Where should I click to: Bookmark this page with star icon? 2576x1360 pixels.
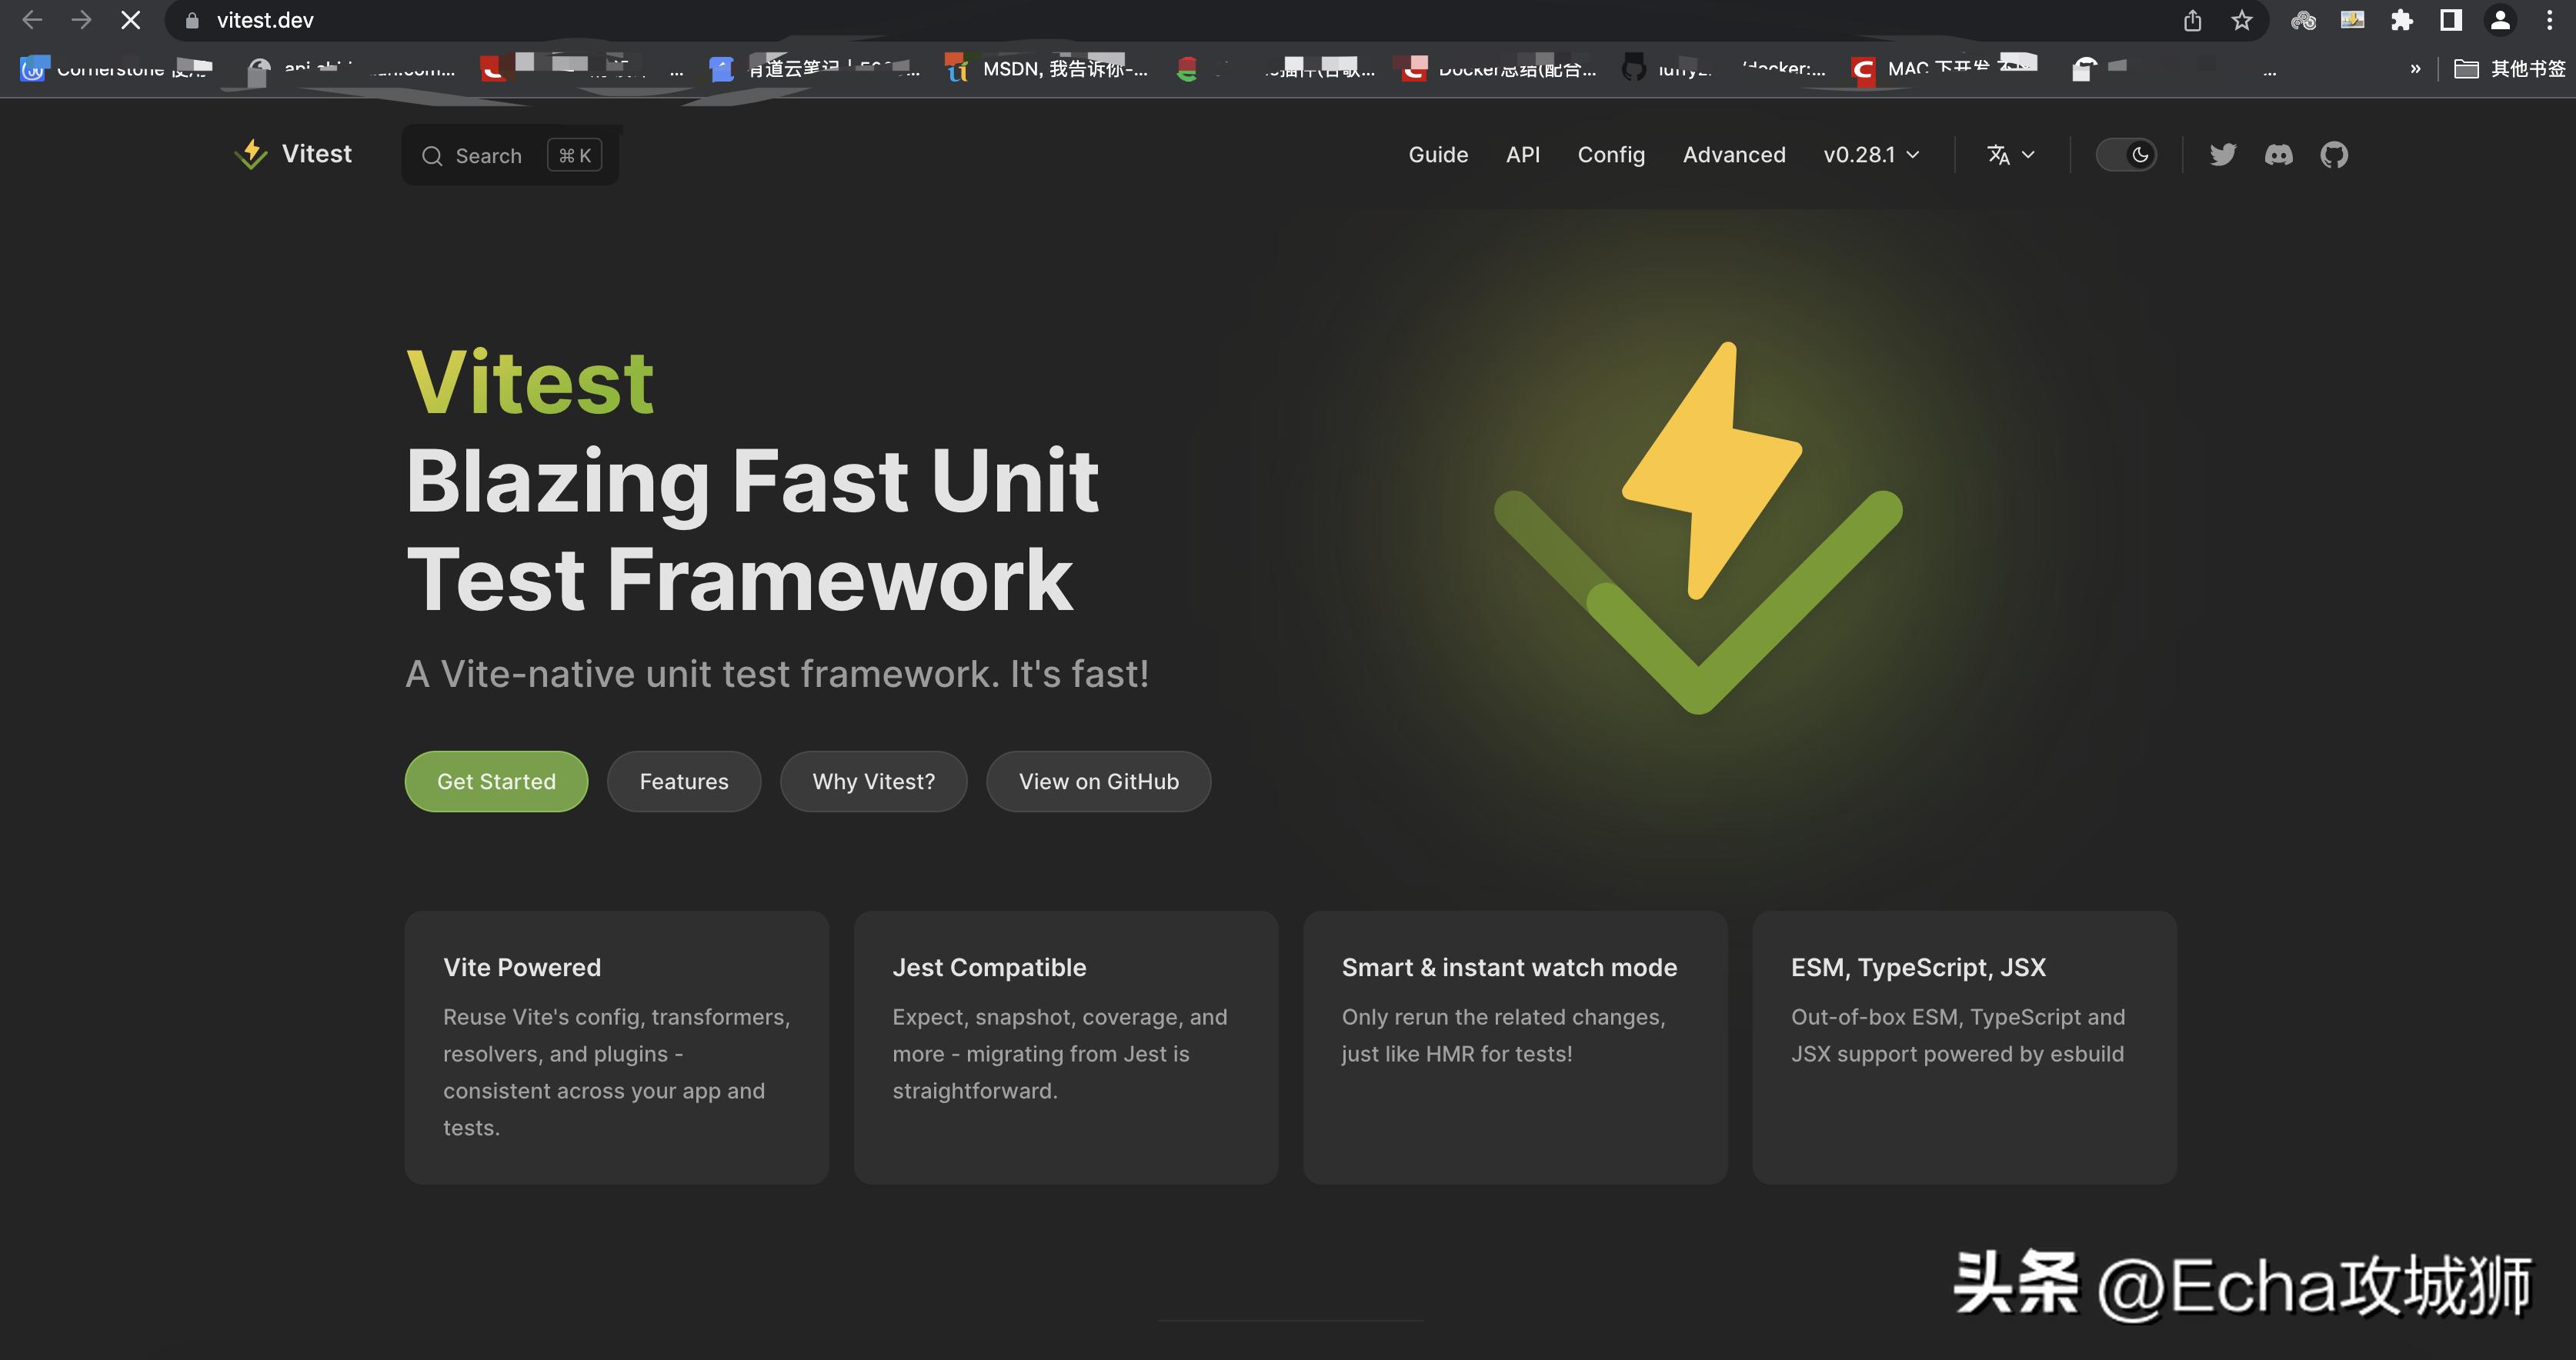pos(2241,20)
